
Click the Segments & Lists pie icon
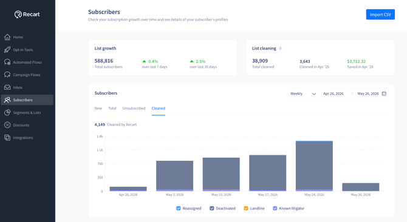[x=7, y=112]
